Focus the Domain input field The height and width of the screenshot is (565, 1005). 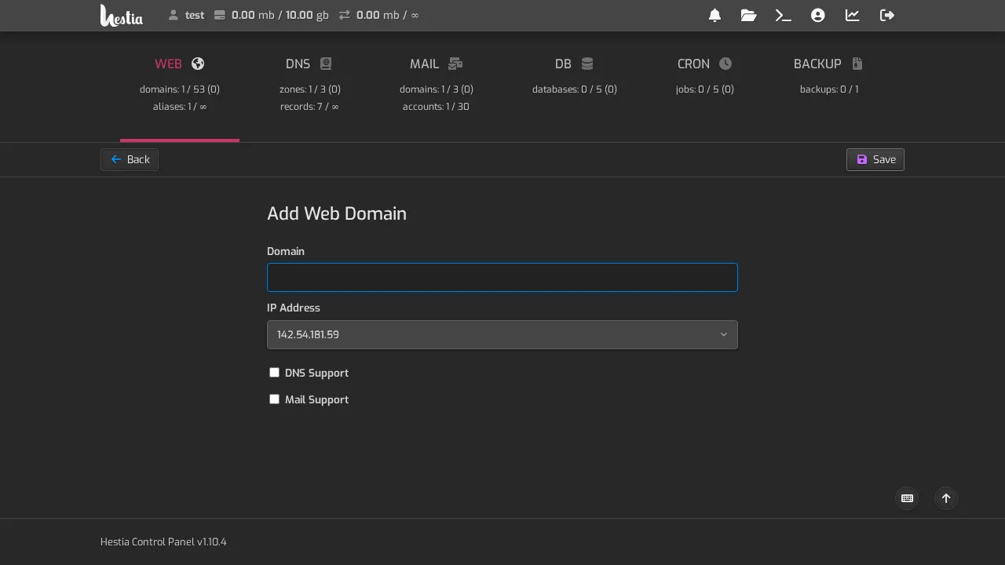(x=502, y=277)
